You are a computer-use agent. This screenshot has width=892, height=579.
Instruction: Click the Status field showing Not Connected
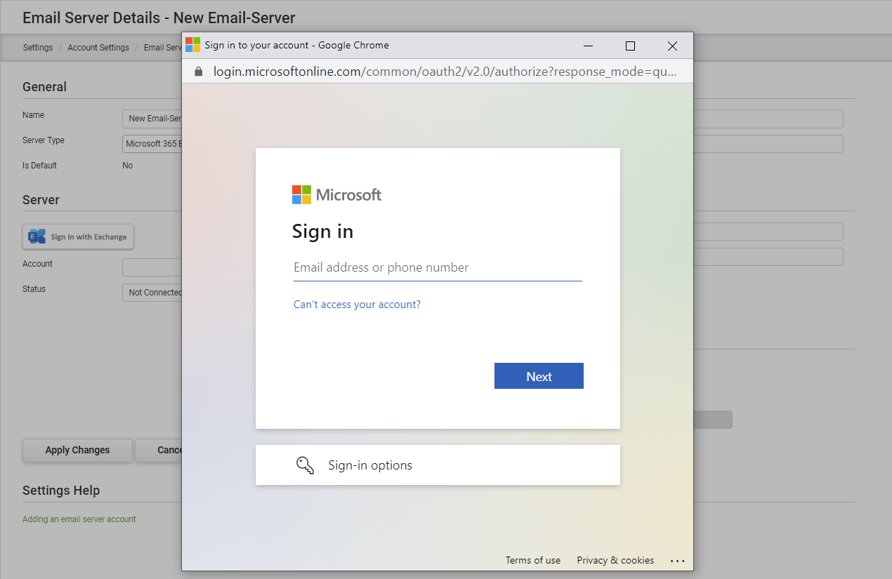pyautogui.click(x=152, y=293)
